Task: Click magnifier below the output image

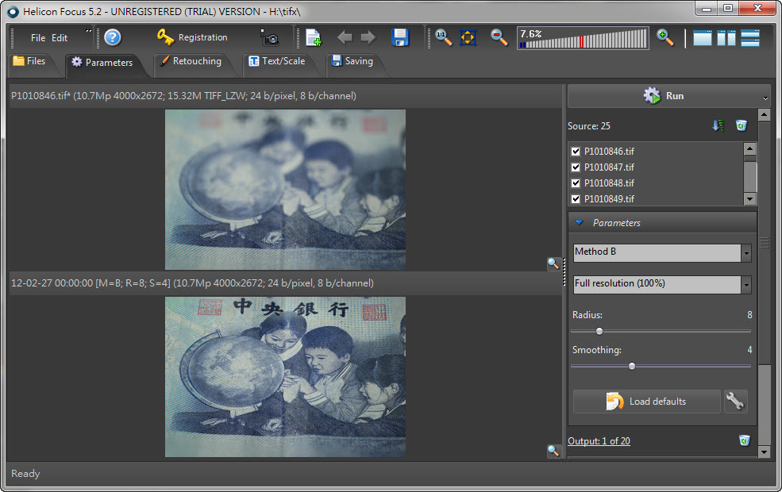Action: (553, 451)
